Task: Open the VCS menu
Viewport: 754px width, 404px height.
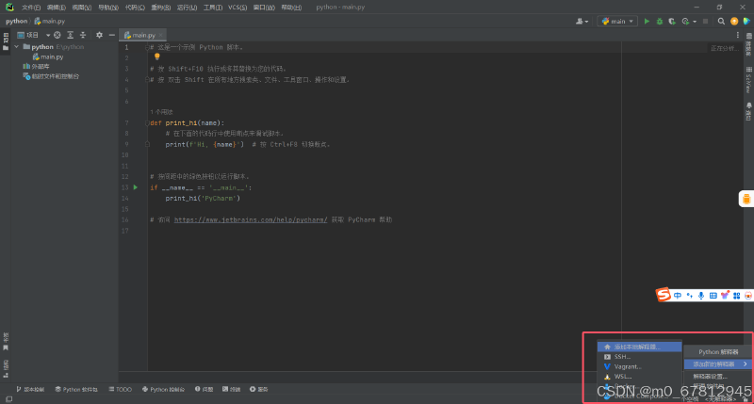Action: coord(238,8)
